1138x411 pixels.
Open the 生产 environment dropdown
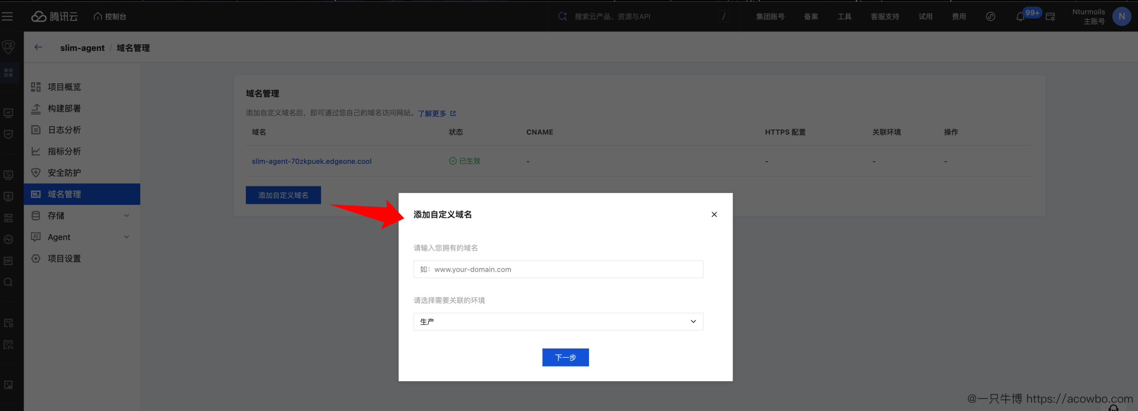[x=558, y=322]
